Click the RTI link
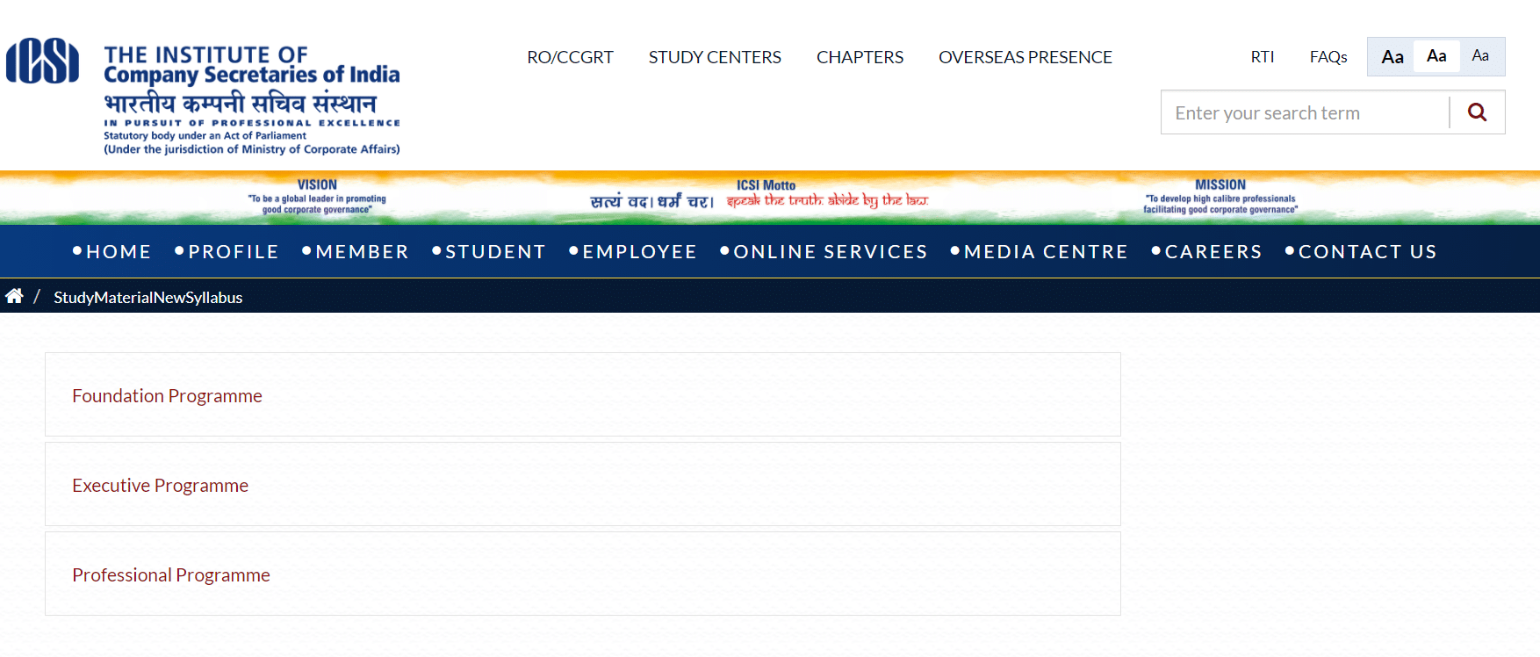 [x=1262, y=57]
